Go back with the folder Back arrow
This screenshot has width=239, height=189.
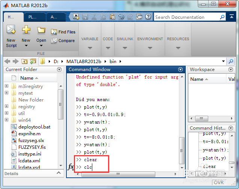coord(7,61)
